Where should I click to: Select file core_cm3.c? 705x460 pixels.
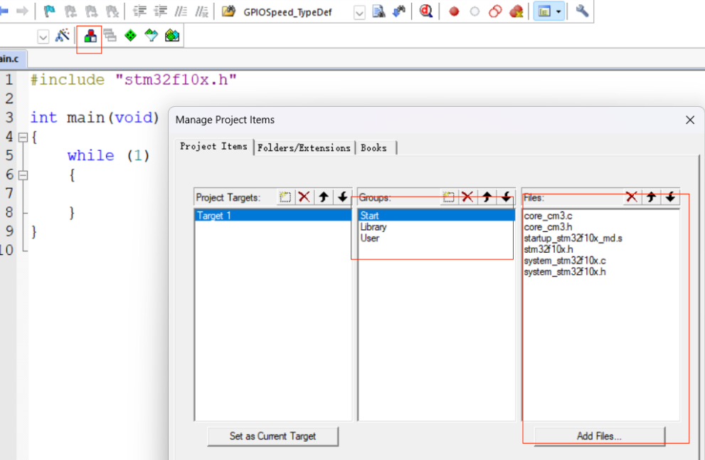click(548, 216)
